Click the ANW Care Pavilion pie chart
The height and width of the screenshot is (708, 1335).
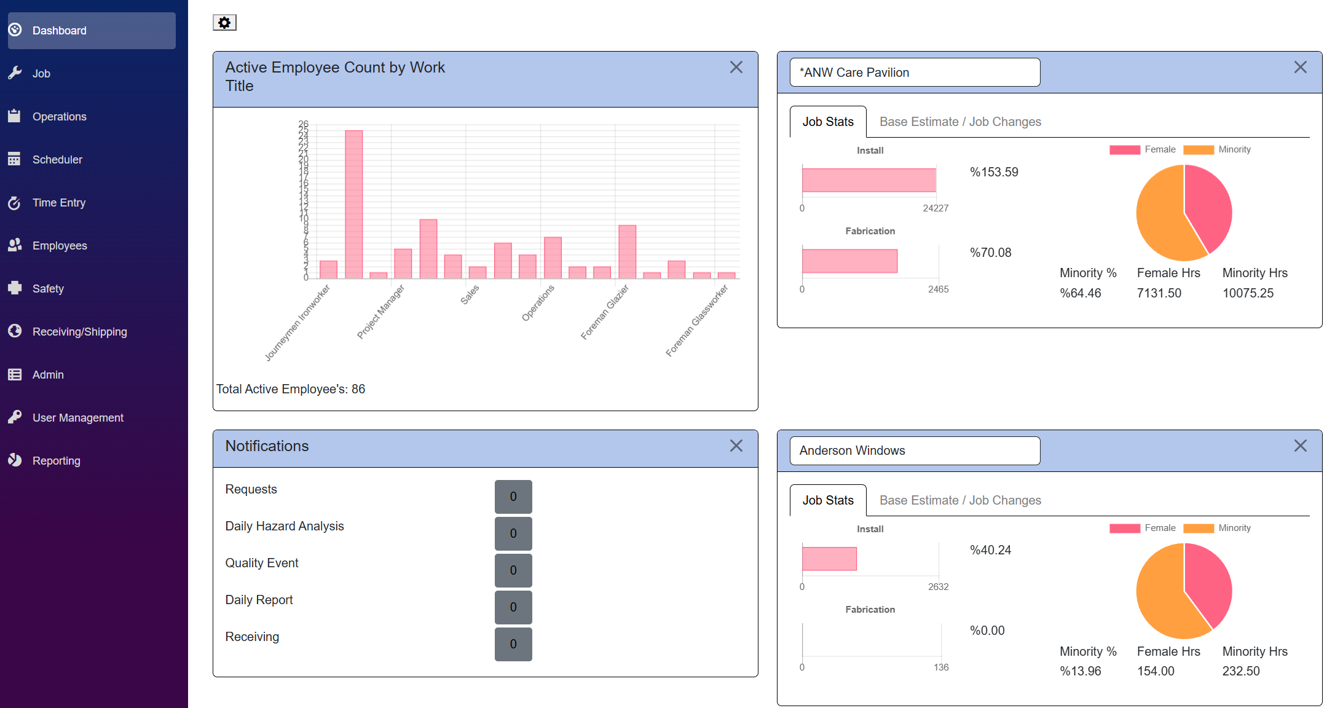(1184, 213)
